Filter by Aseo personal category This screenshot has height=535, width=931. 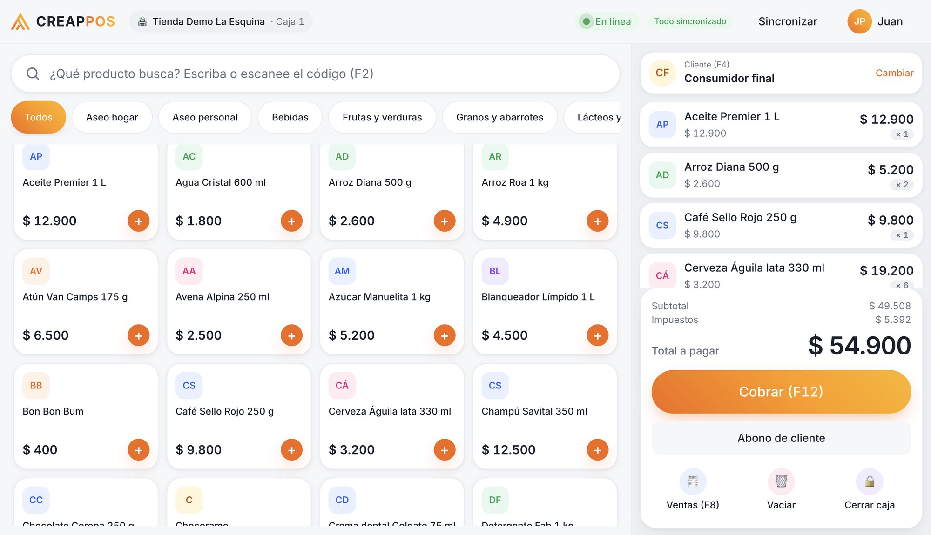pyautogui.click(x=205, y=117)
